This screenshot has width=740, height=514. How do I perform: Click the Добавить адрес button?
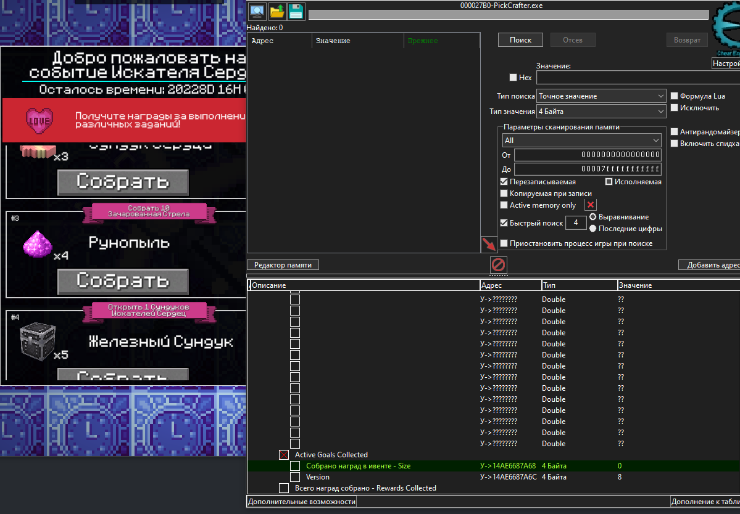point(709,265)
